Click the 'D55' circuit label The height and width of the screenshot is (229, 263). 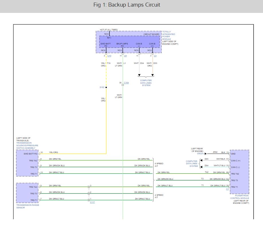tap(155, 63)
